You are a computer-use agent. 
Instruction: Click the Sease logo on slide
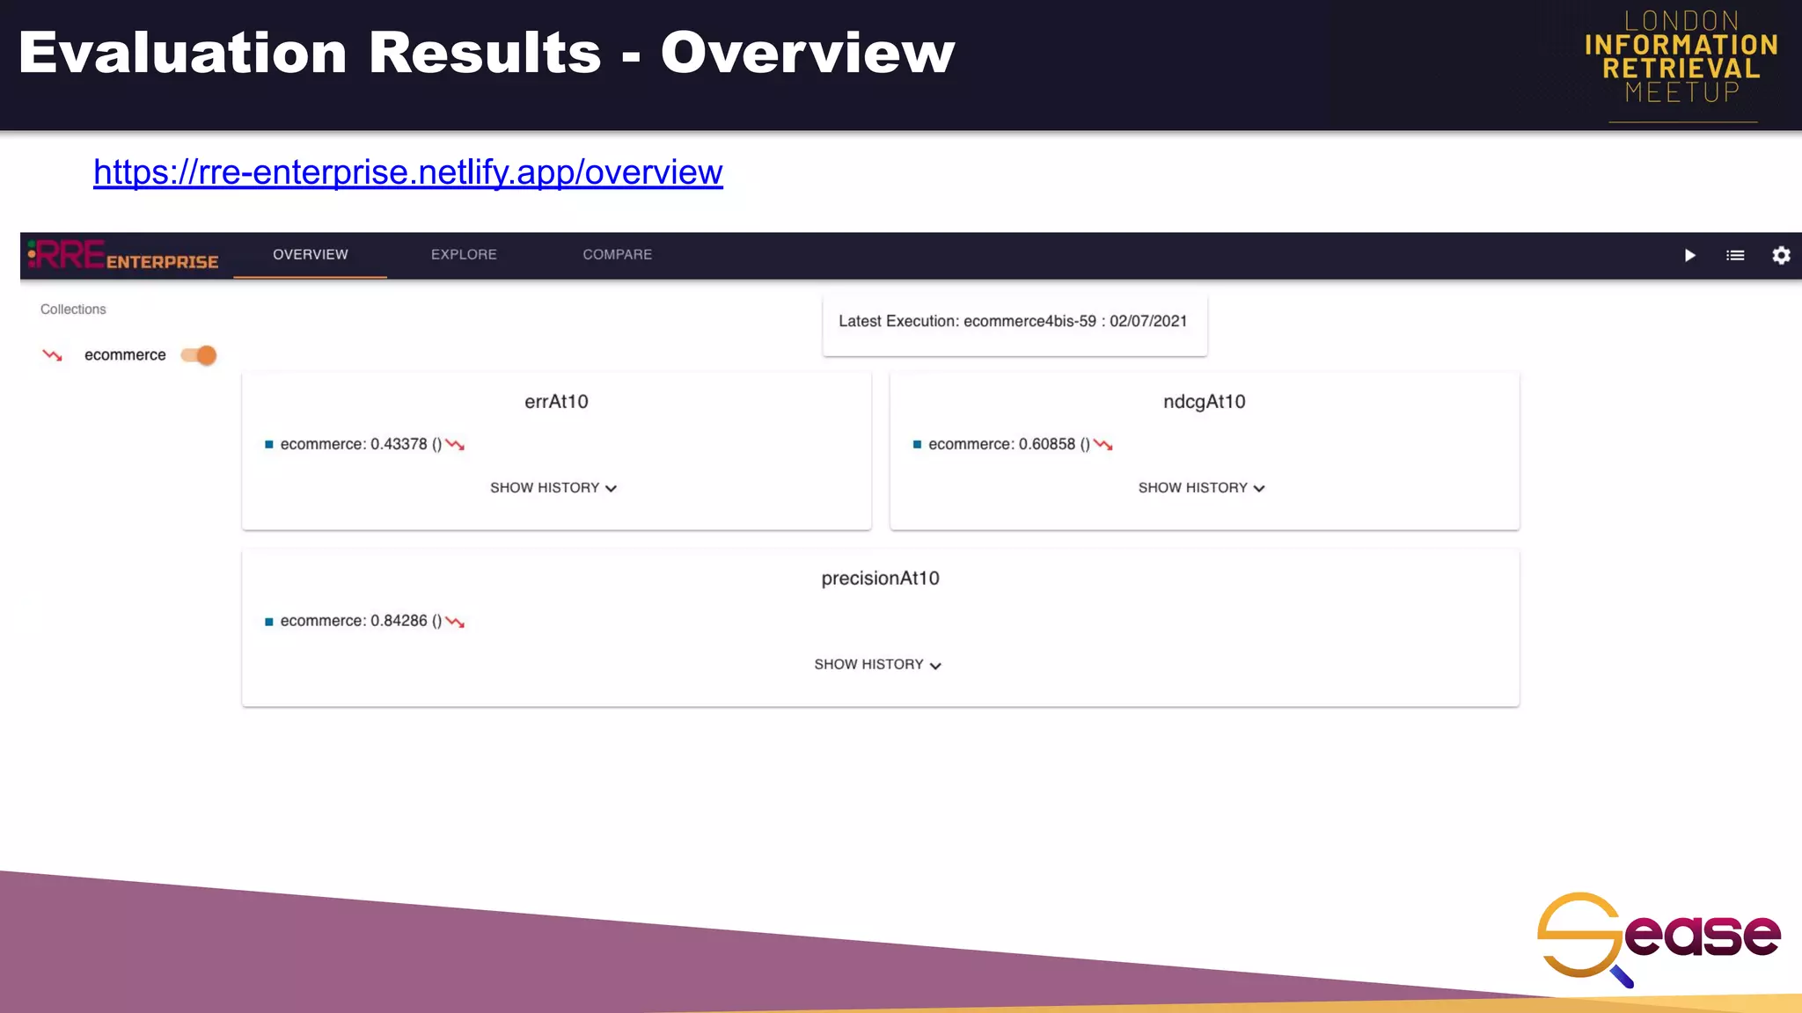pyautogui.click(x=1659, y=939)
